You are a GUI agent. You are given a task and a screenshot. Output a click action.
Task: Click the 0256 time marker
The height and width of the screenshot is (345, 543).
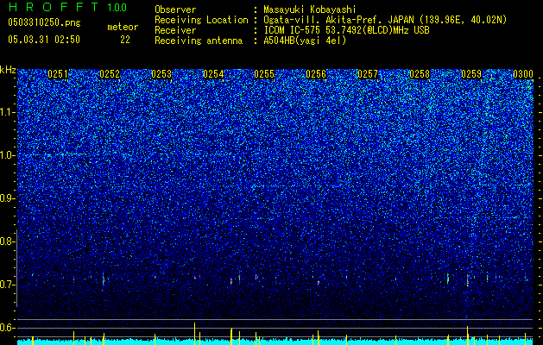point(316,74)
